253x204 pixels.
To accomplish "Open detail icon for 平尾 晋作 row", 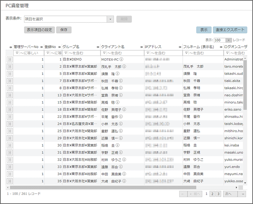I will [10, 117].
